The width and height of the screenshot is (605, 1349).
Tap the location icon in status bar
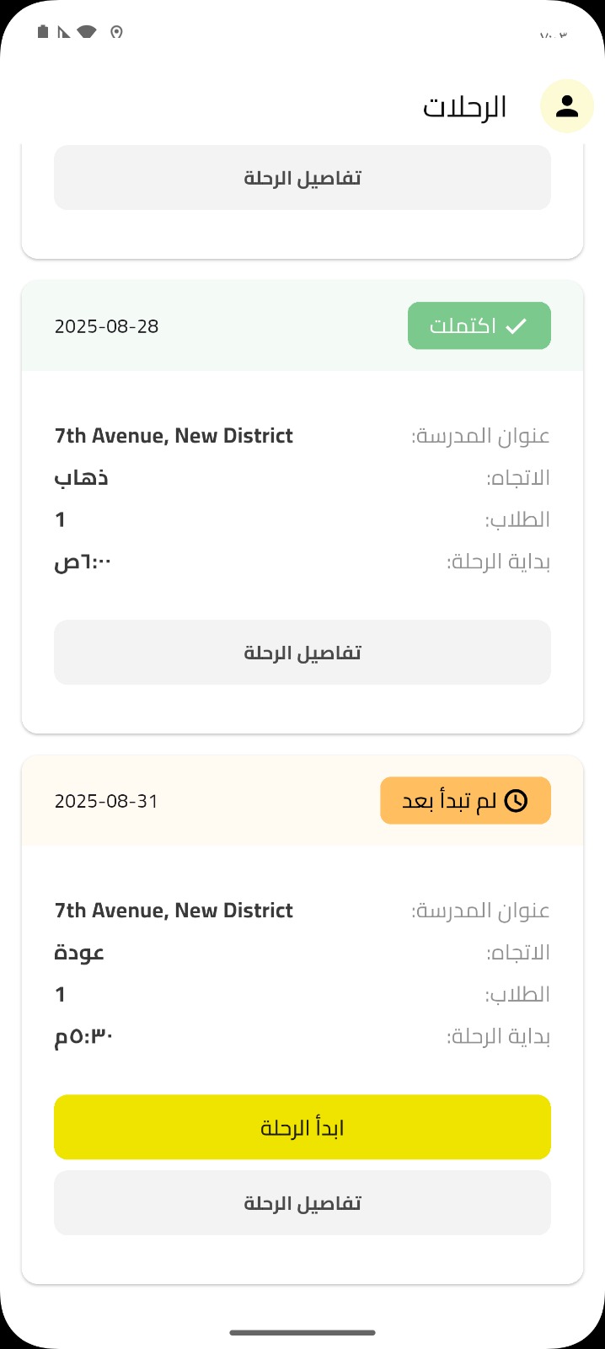pos(116,32)
